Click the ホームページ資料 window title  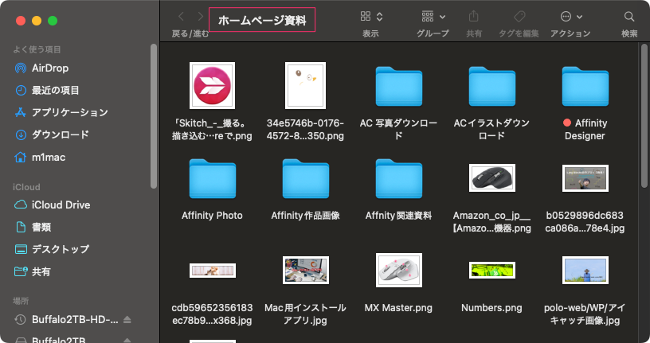tap(262, 20)
